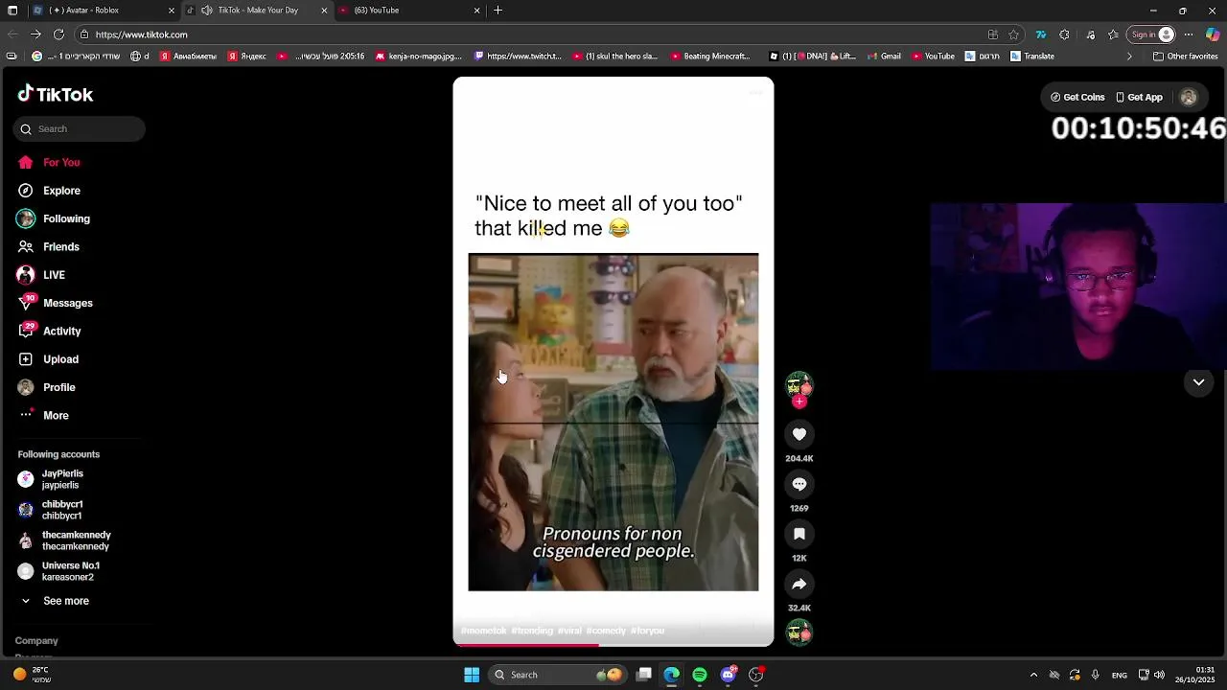Open the Яндекс bookmark
Screen dimensions: 1227x690
pos(247,57)
